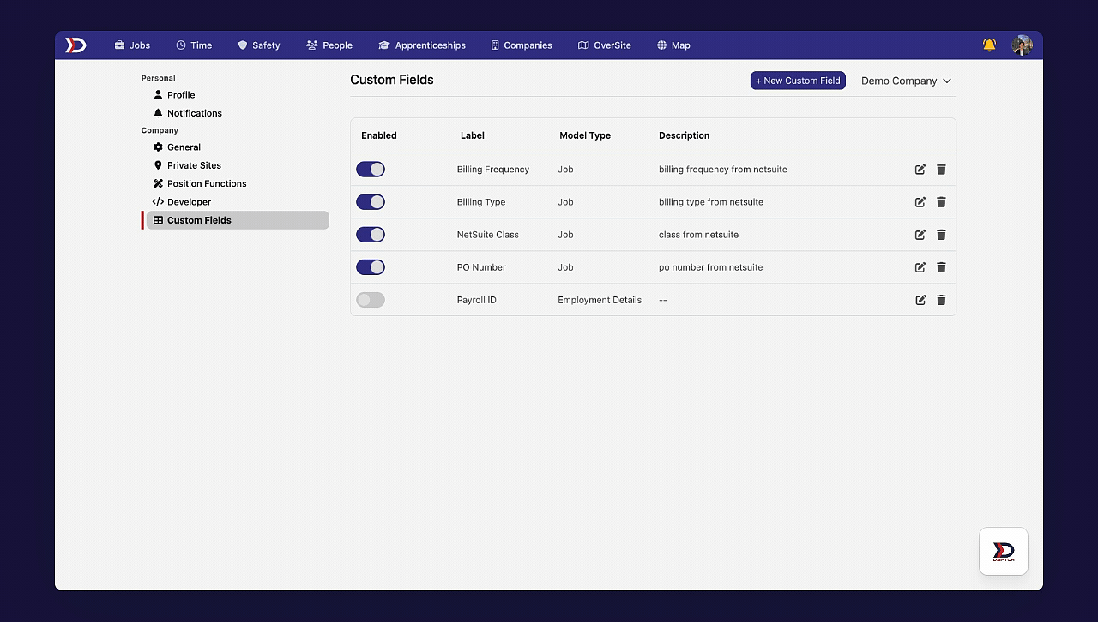Open the Map view

point(673,45)
